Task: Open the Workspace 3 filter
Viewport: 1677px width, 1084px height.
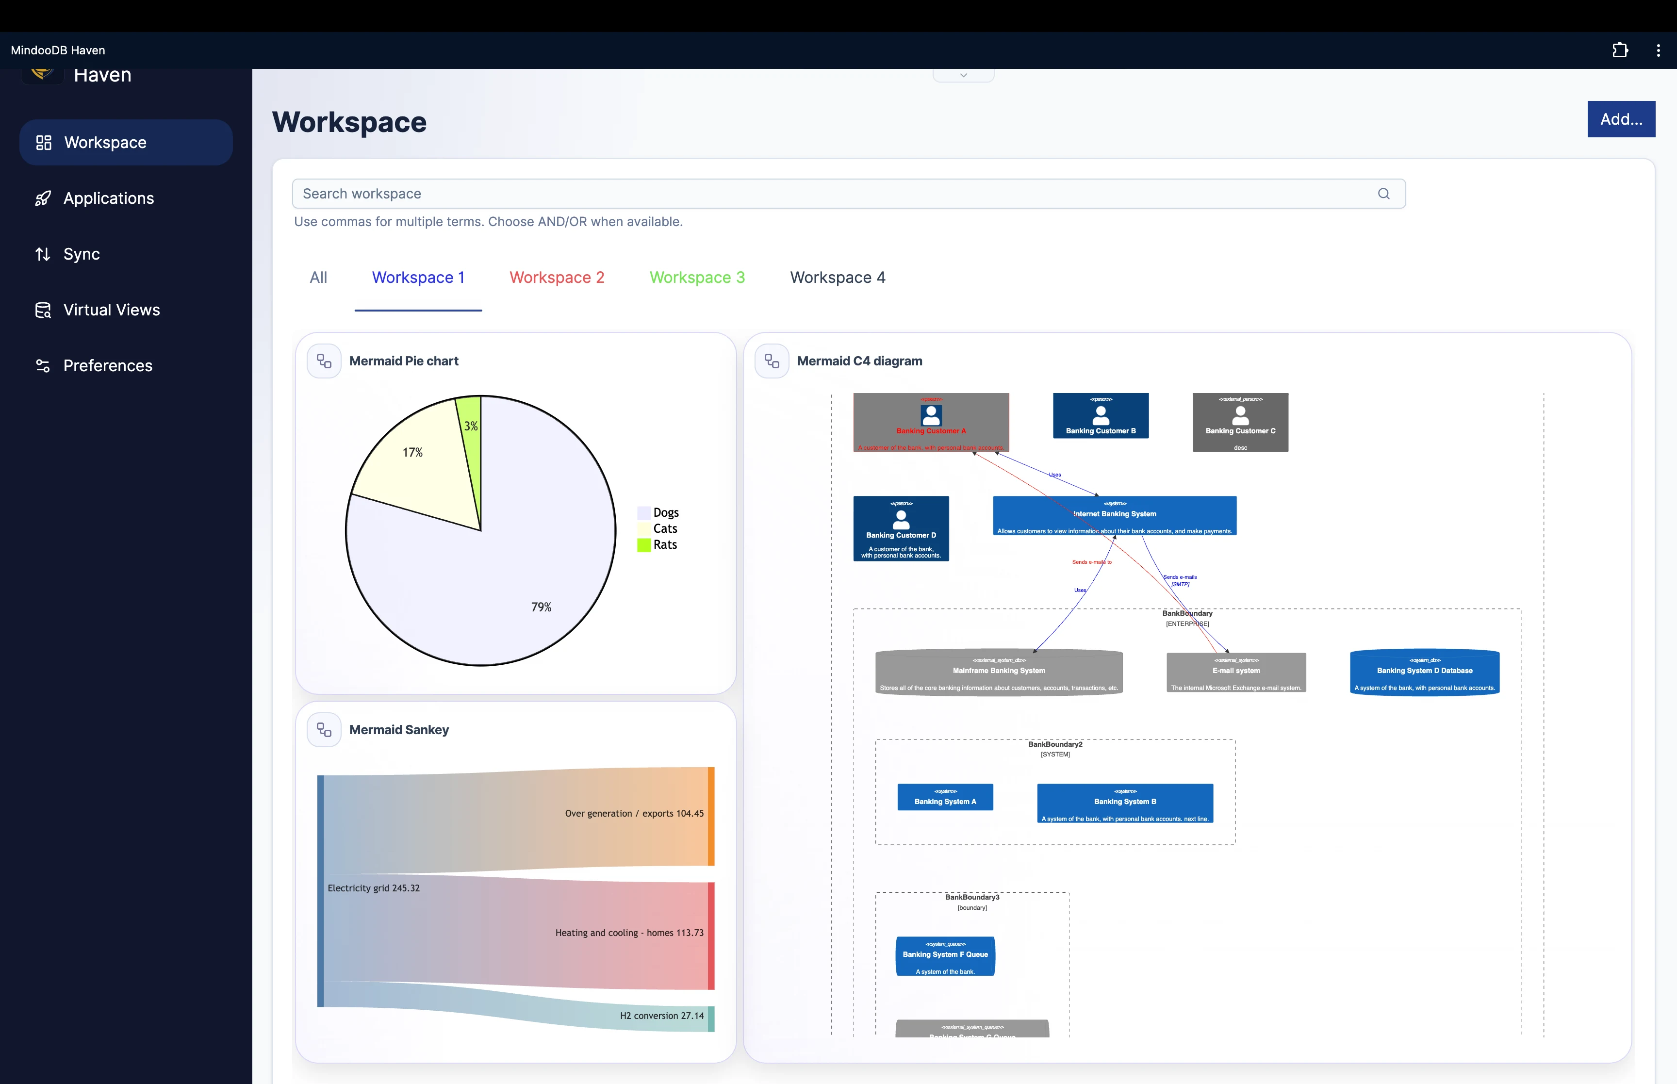Action: click(x=697, y=278)
